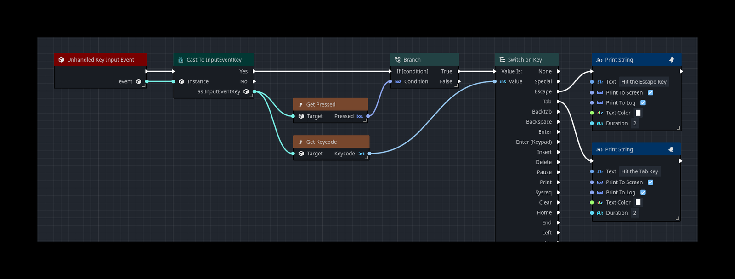Click the 'Hit the Tab Key' text field

pyautogui.click(x=639, y=171)
